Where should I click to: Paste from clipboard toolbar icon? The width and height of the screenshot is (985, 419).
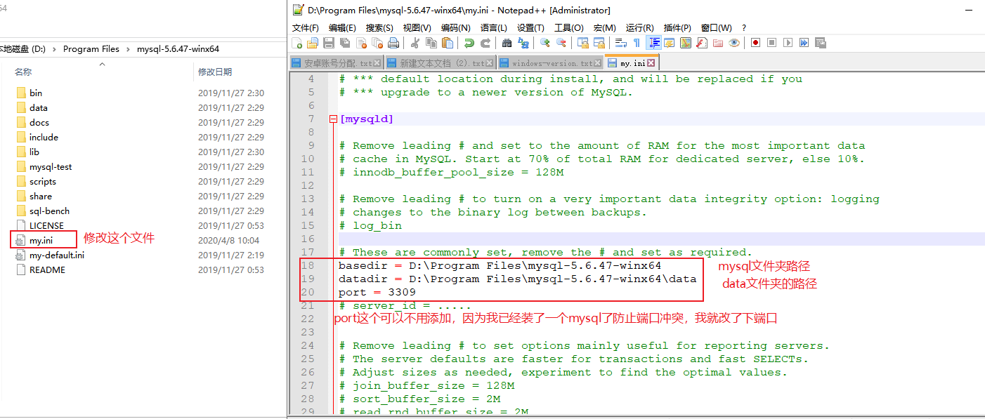[x=448, y=43]
